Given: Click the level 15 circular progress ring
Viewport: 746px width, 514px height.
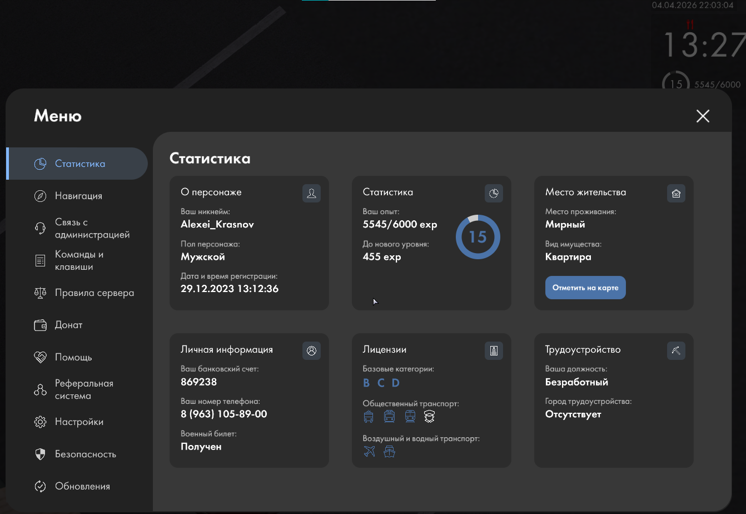Looking at the screenshot, I should point(478,237).
